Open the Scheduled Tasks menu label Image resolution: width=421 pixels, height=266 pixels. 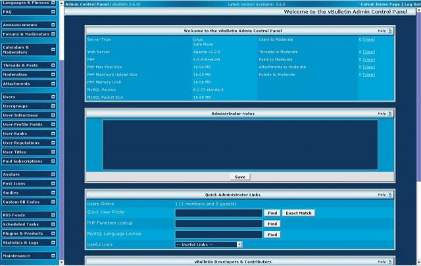click(20, 224)
